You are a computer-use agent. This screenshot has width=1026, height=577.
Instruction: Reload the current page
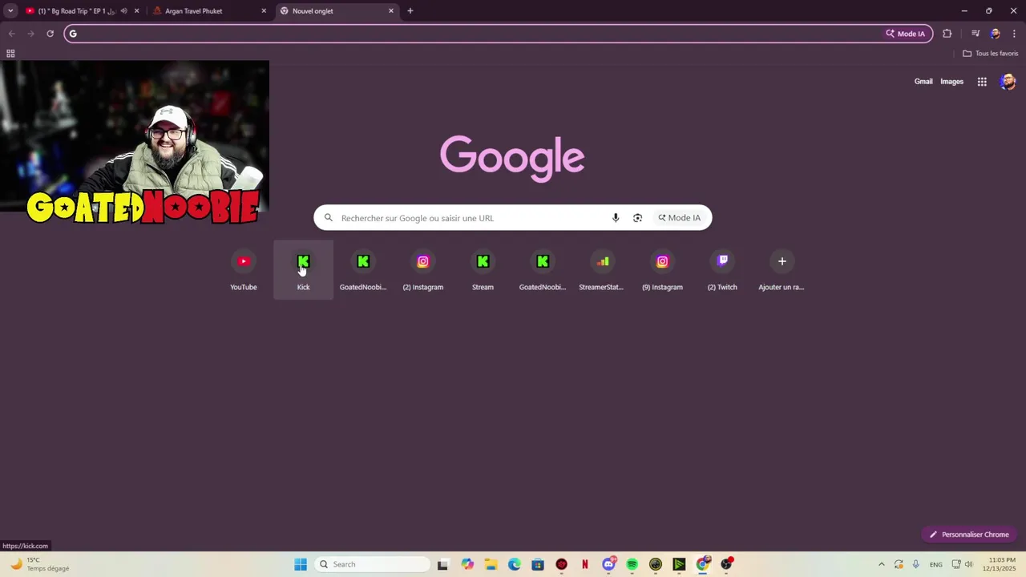[x=50, y=34]
